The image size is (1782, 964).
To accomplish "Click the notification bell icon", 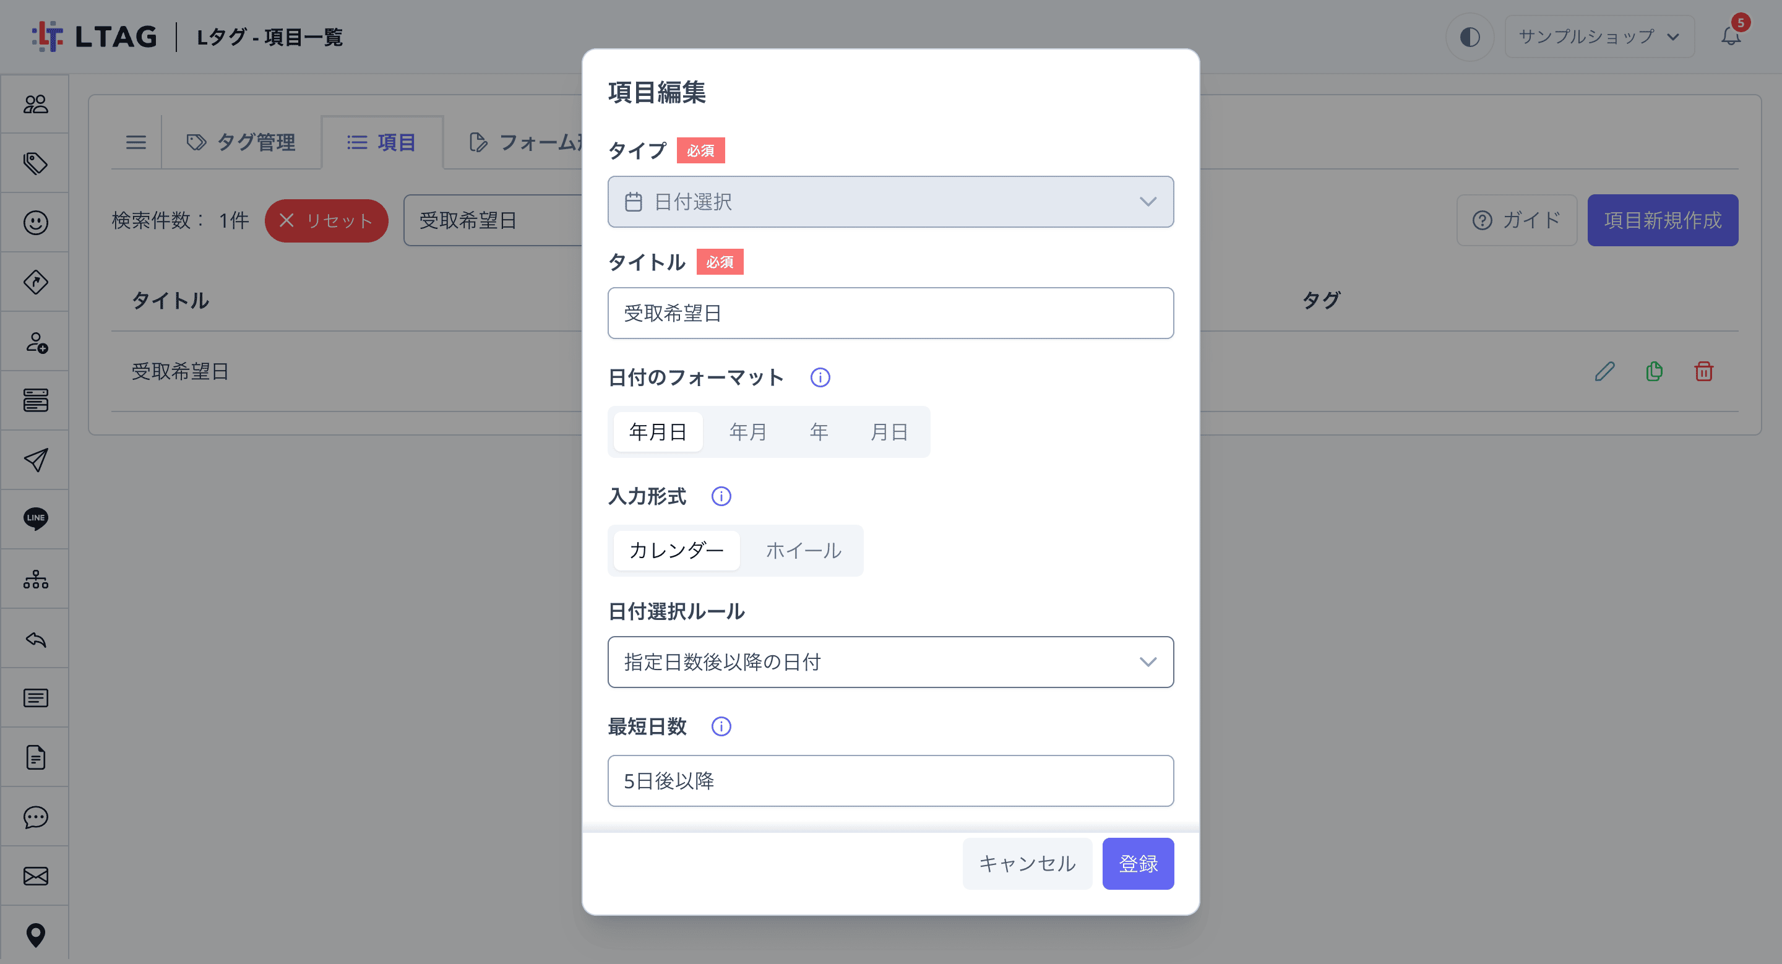I will 1731,36.
